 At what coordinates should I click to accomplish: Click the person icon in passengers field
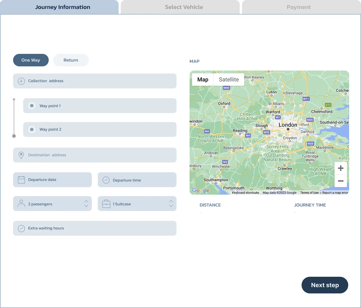tap(21, 204)
